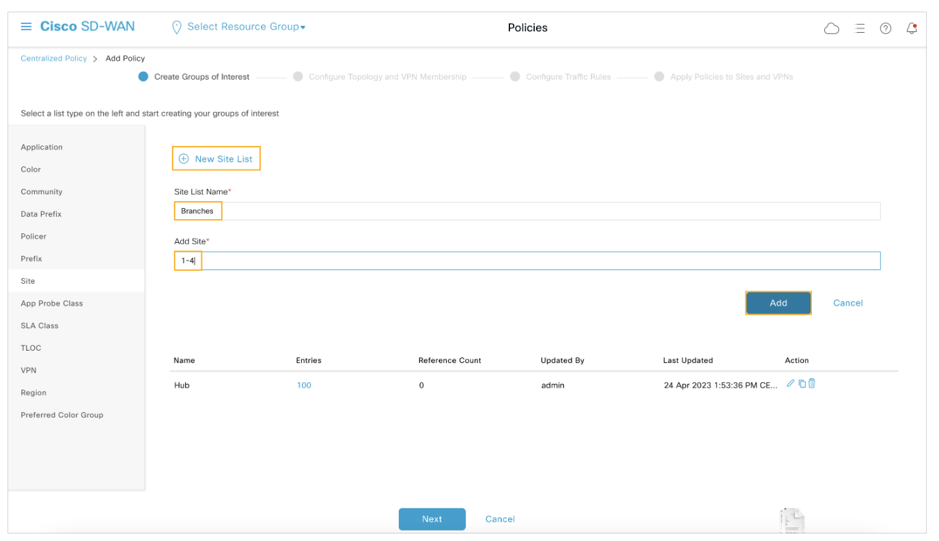Delete the Hub site list with trash icon
Image resolution: width=939 pixels, height=541 pixels.
point(812,383)
